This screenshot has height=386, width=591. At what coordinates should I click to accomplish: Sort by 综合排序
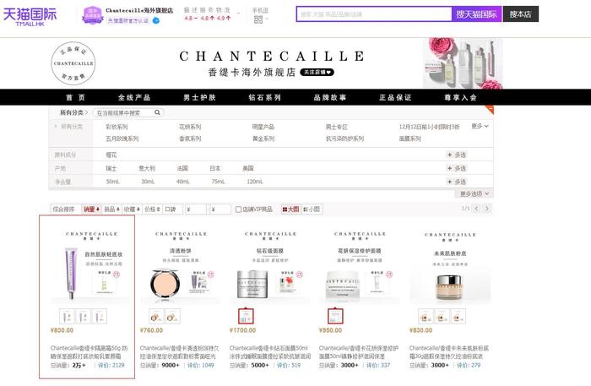tap(66, 209)
